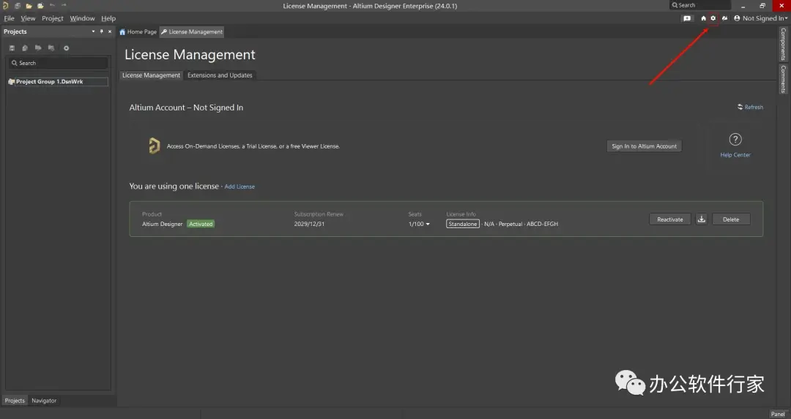The height and width of the screenshot is (419, 791).
Task: Click the Reactivate button
Action: tap(670, 219)
